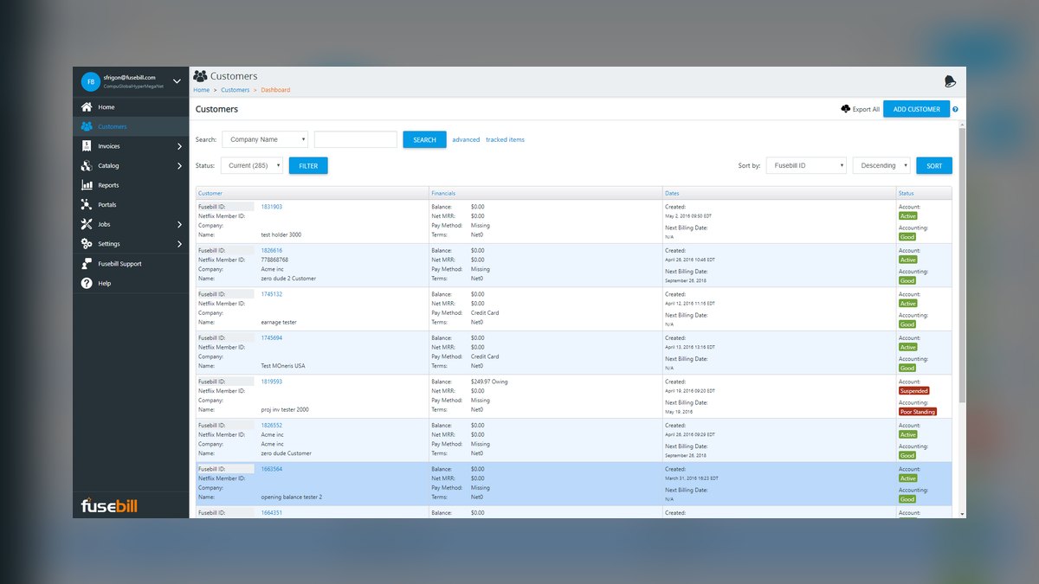Open the advanced search link
Image resolution: width=1039 pixels, height=584 pixels.
pos(466,139)
